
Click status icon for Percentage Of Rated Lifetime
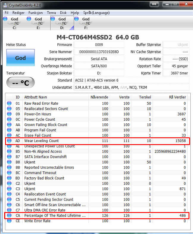coord(9,216)
